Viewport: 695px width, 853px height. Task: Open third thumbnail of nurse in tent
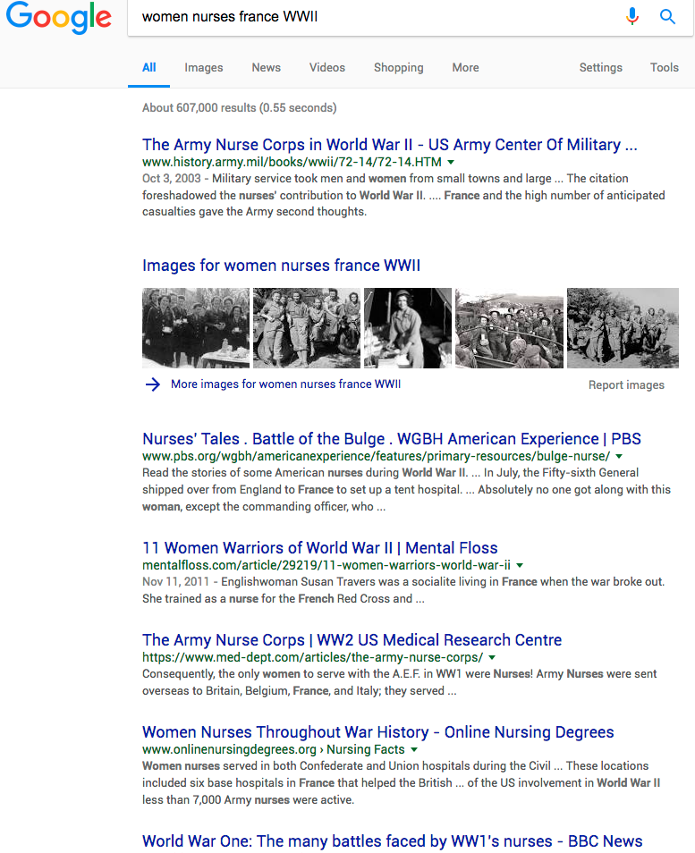408,328
